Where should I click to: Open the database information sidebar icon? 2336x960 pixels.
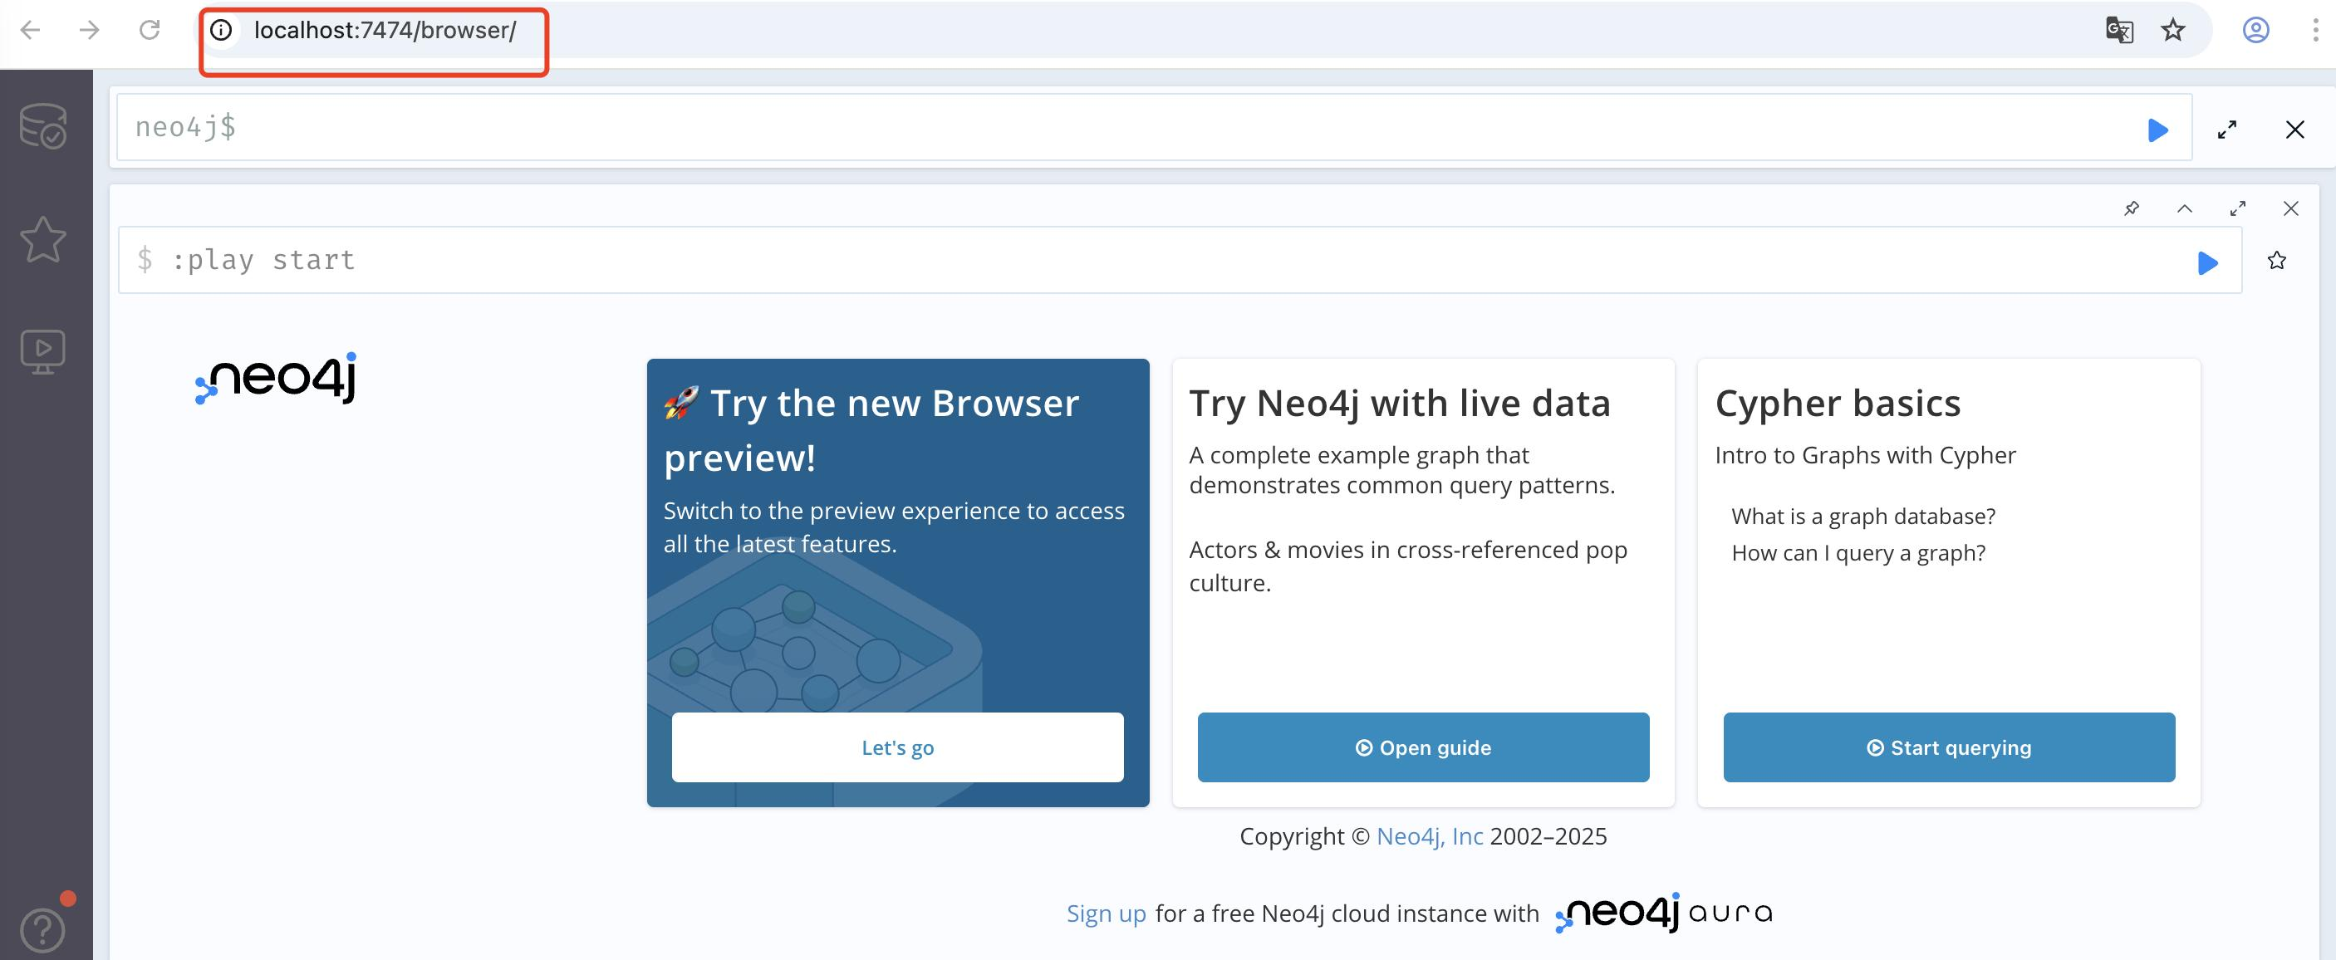[x=42, y=126]
